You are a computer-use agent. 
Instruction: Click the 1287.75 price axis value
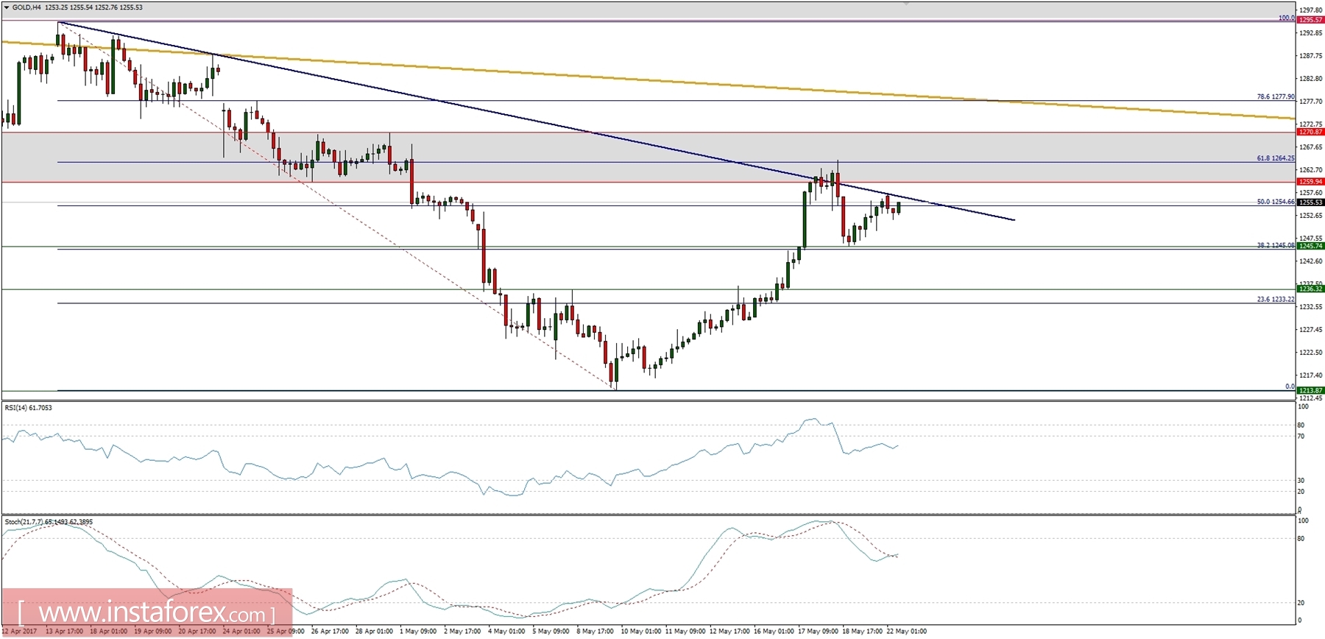point(1311,55)
